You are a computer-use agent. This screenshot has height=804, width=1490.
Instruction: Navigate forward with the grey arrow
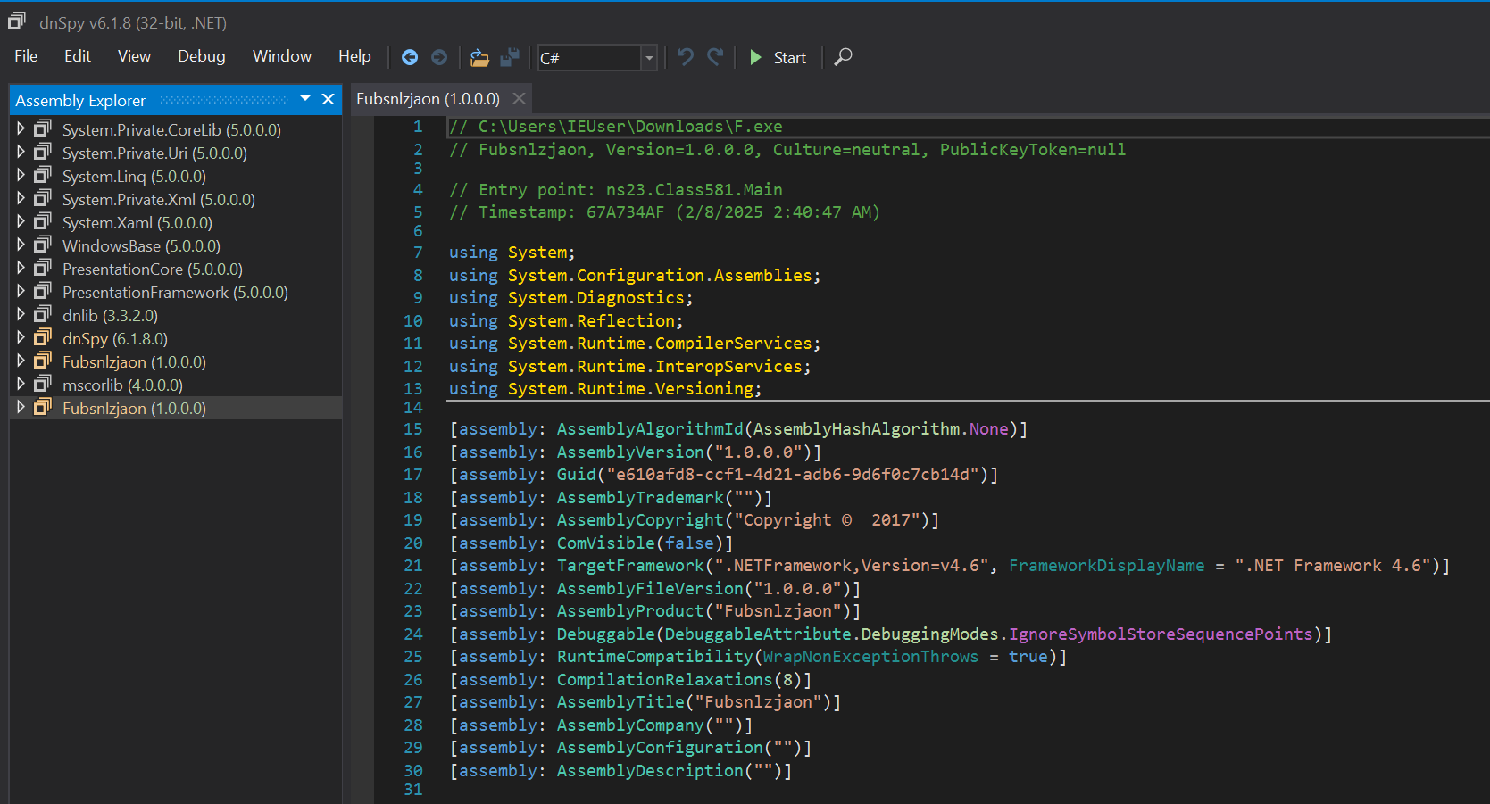coord(439,57)
